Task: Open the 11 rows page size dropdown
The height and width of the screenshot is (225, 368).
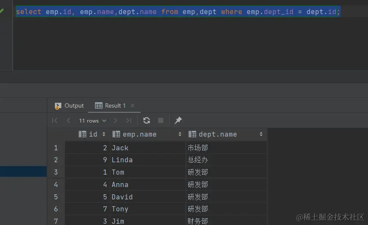Action: (x=92, y=121)
